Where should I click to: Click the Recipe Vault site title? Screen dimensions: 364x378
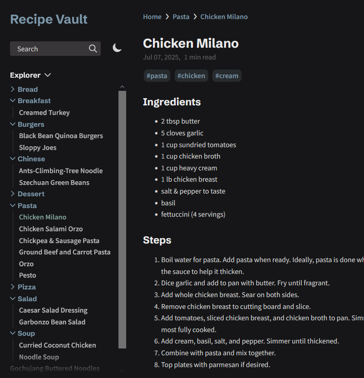tap(49, 19)
